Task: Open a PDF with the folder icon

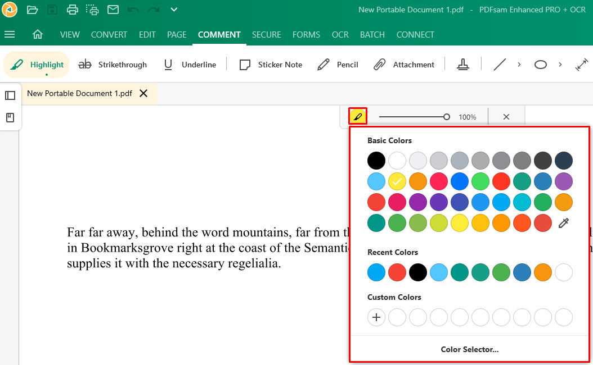Action: pos(32,9)
